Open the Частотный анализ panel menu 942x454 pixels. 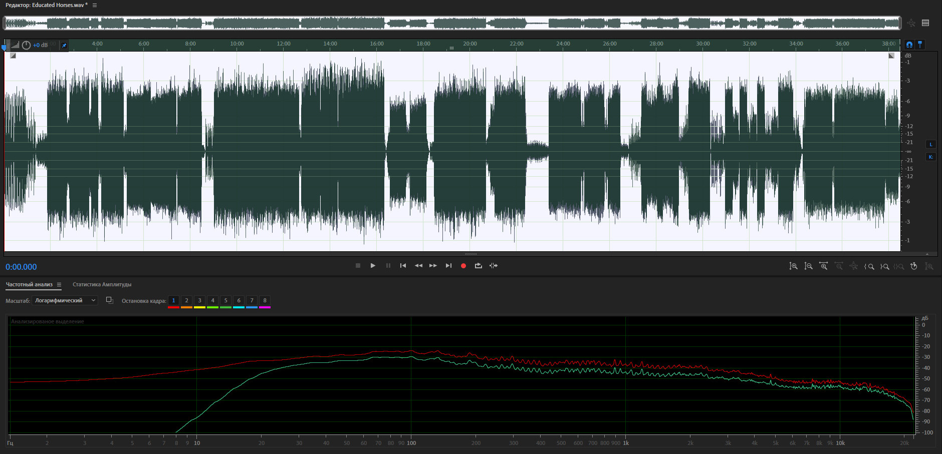pyautogui.click(x=59, y=284)
